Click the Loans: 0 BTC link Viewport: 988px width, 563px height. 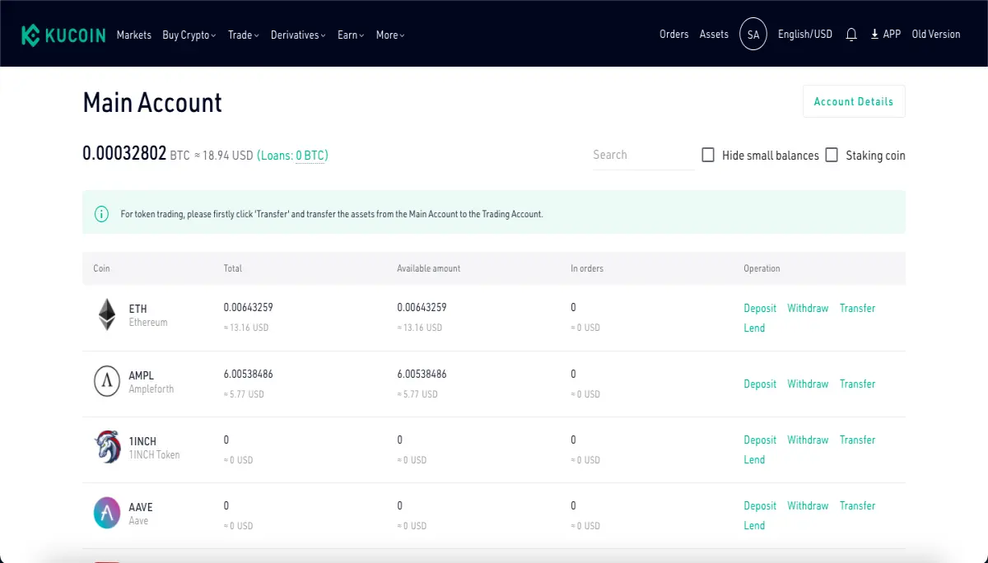(292, 156)
